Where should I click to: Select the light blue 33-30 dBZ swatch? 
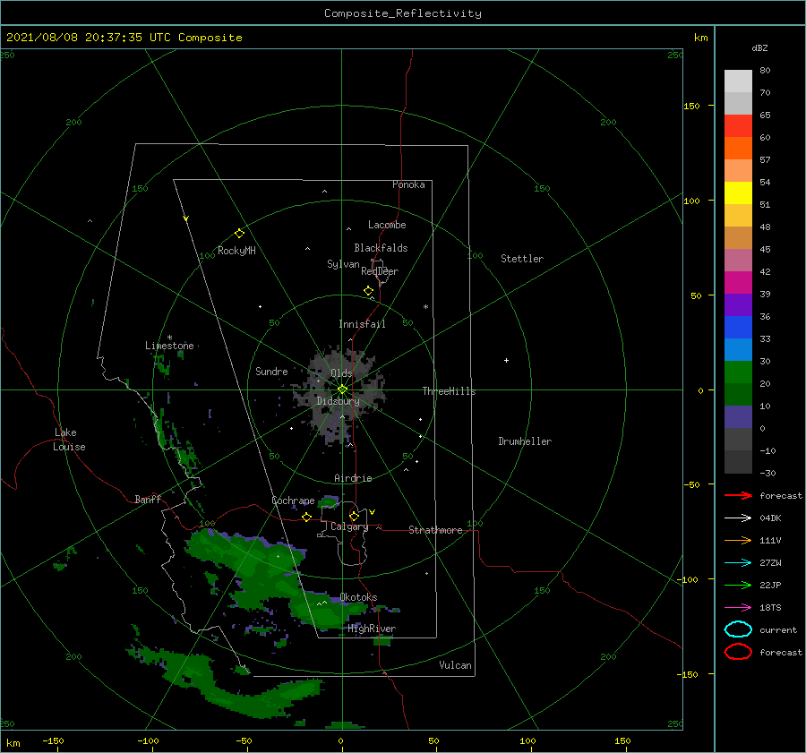pyautogui.click(x=738, y=350)
